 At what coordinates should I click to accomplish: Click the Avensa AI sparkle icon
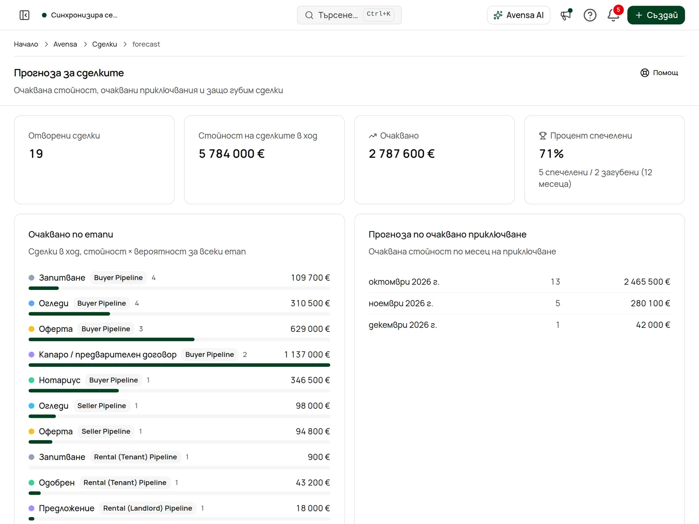[x=498, y=15]
